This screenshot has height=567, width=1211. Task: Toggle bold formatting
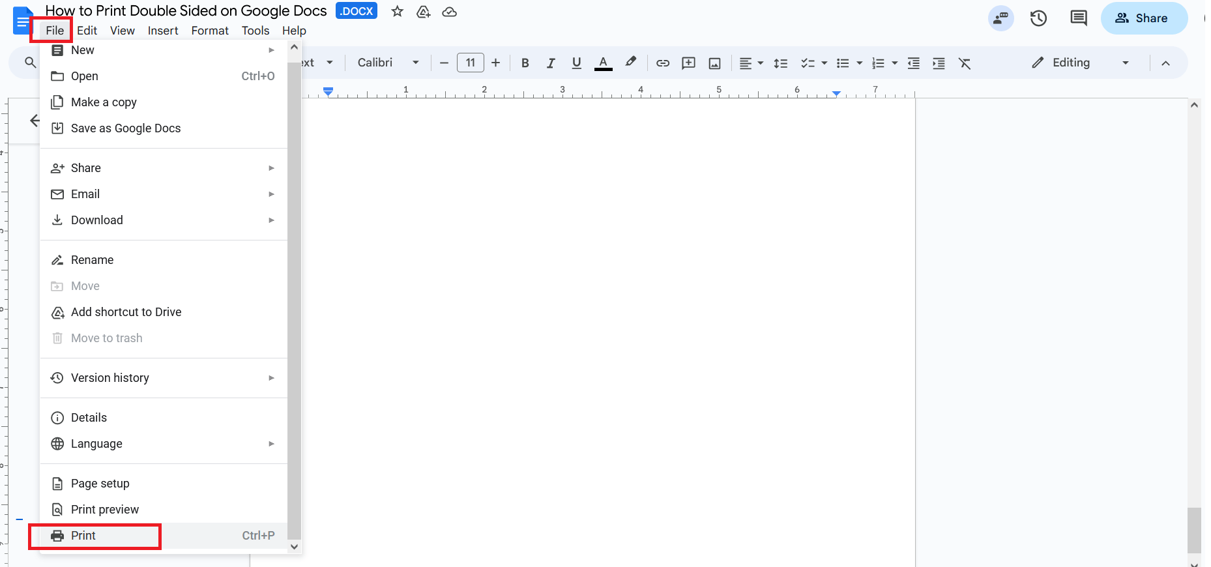525,63
